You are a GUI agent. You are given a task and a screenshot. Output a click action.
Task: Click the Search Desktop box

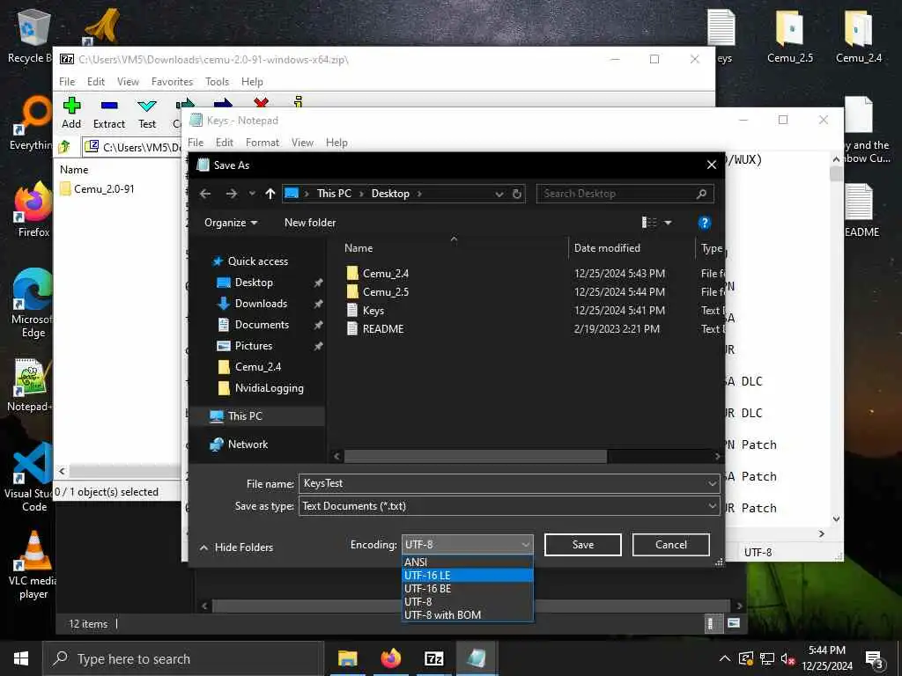[625, 194]
